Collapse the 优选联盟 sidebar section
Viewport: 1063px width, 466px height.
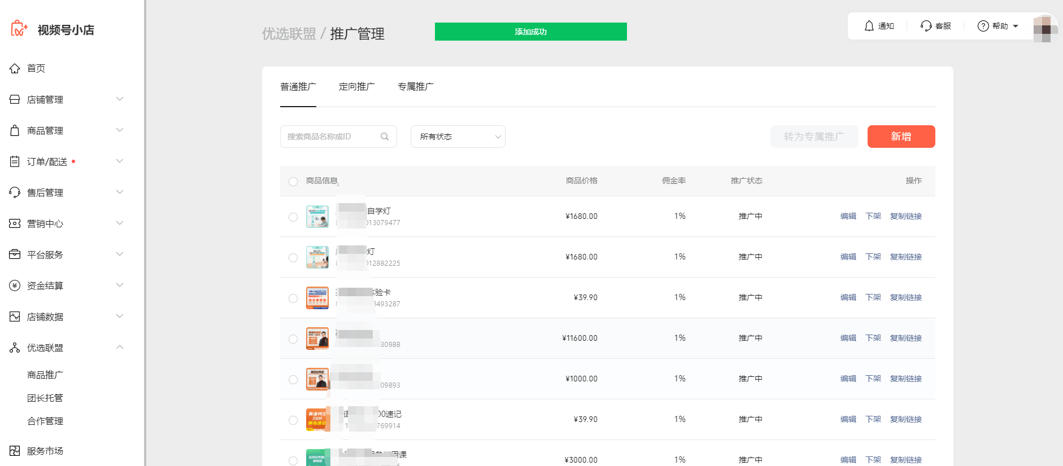click(120, 348)
